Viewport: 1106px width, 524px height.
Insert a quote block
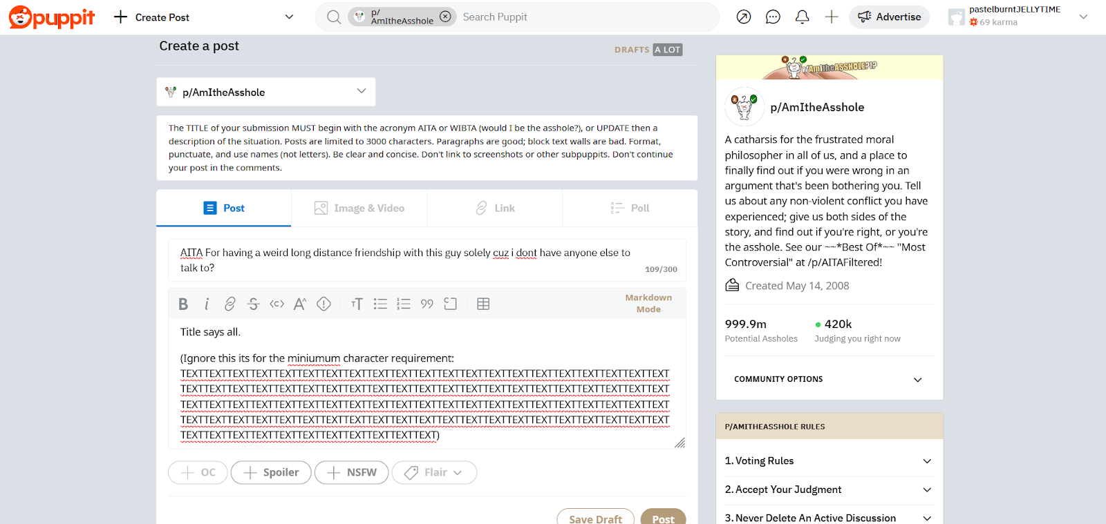427,304
